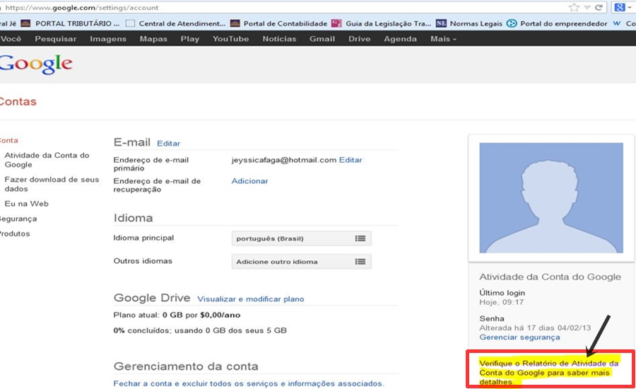Click Adicionar for recovery e-mail address
Image resolution: width=636 pixels, height=389 pixels.
[x=249, y=181]
